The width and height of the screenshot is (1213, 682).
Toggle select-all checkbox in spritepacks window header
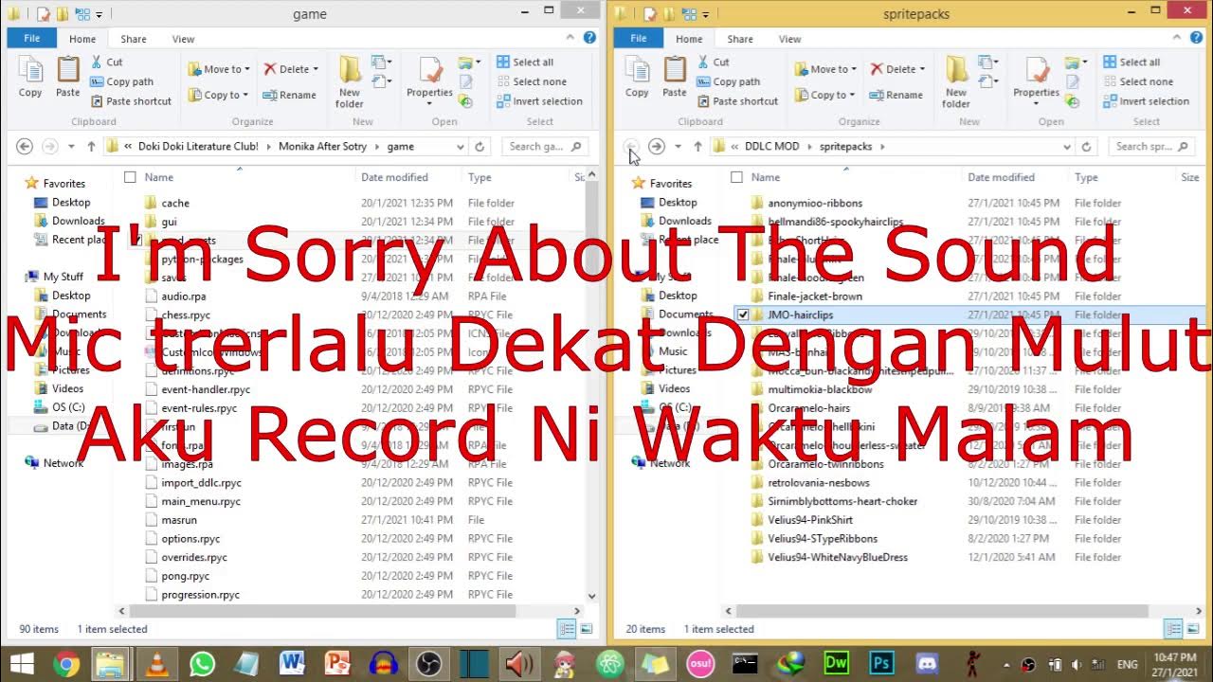click(736, 177)
